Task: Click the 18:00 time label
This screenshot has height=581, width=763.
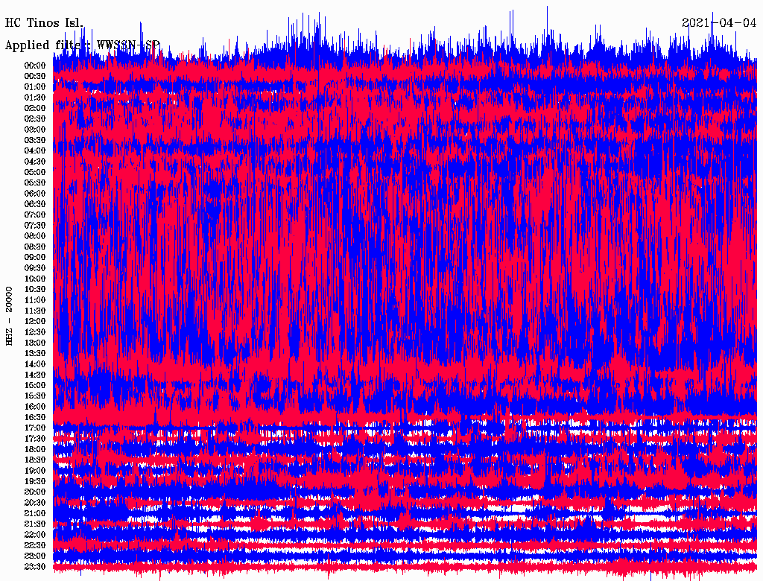Action: (x=35, y=450)
